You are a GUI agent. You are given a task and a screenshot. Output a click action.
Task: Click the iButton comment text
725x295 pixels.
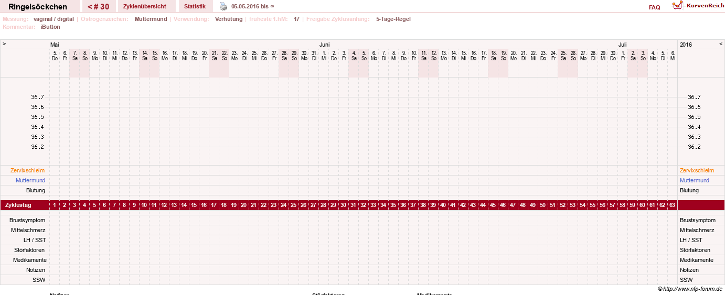pyautogui.click(x=50, y=27)
